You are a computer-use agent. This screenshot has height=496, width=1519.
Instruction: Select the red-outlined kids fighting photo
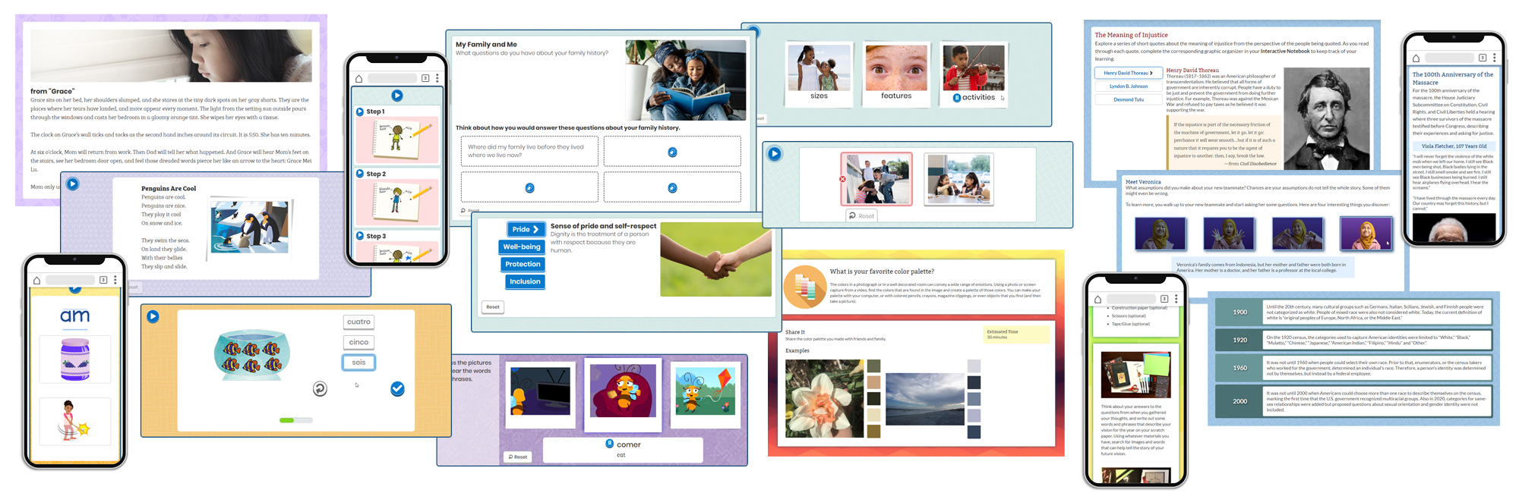pyautogui.click(x=876, y=179)
